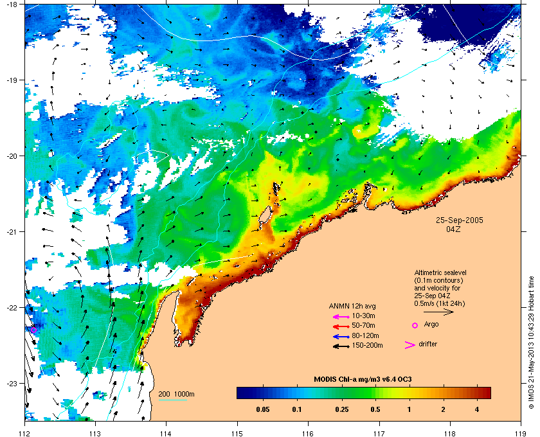This screenshot has height=437, width=540.
Task: Click the dark red 4 colorbar region
Action: pos(477,393)
